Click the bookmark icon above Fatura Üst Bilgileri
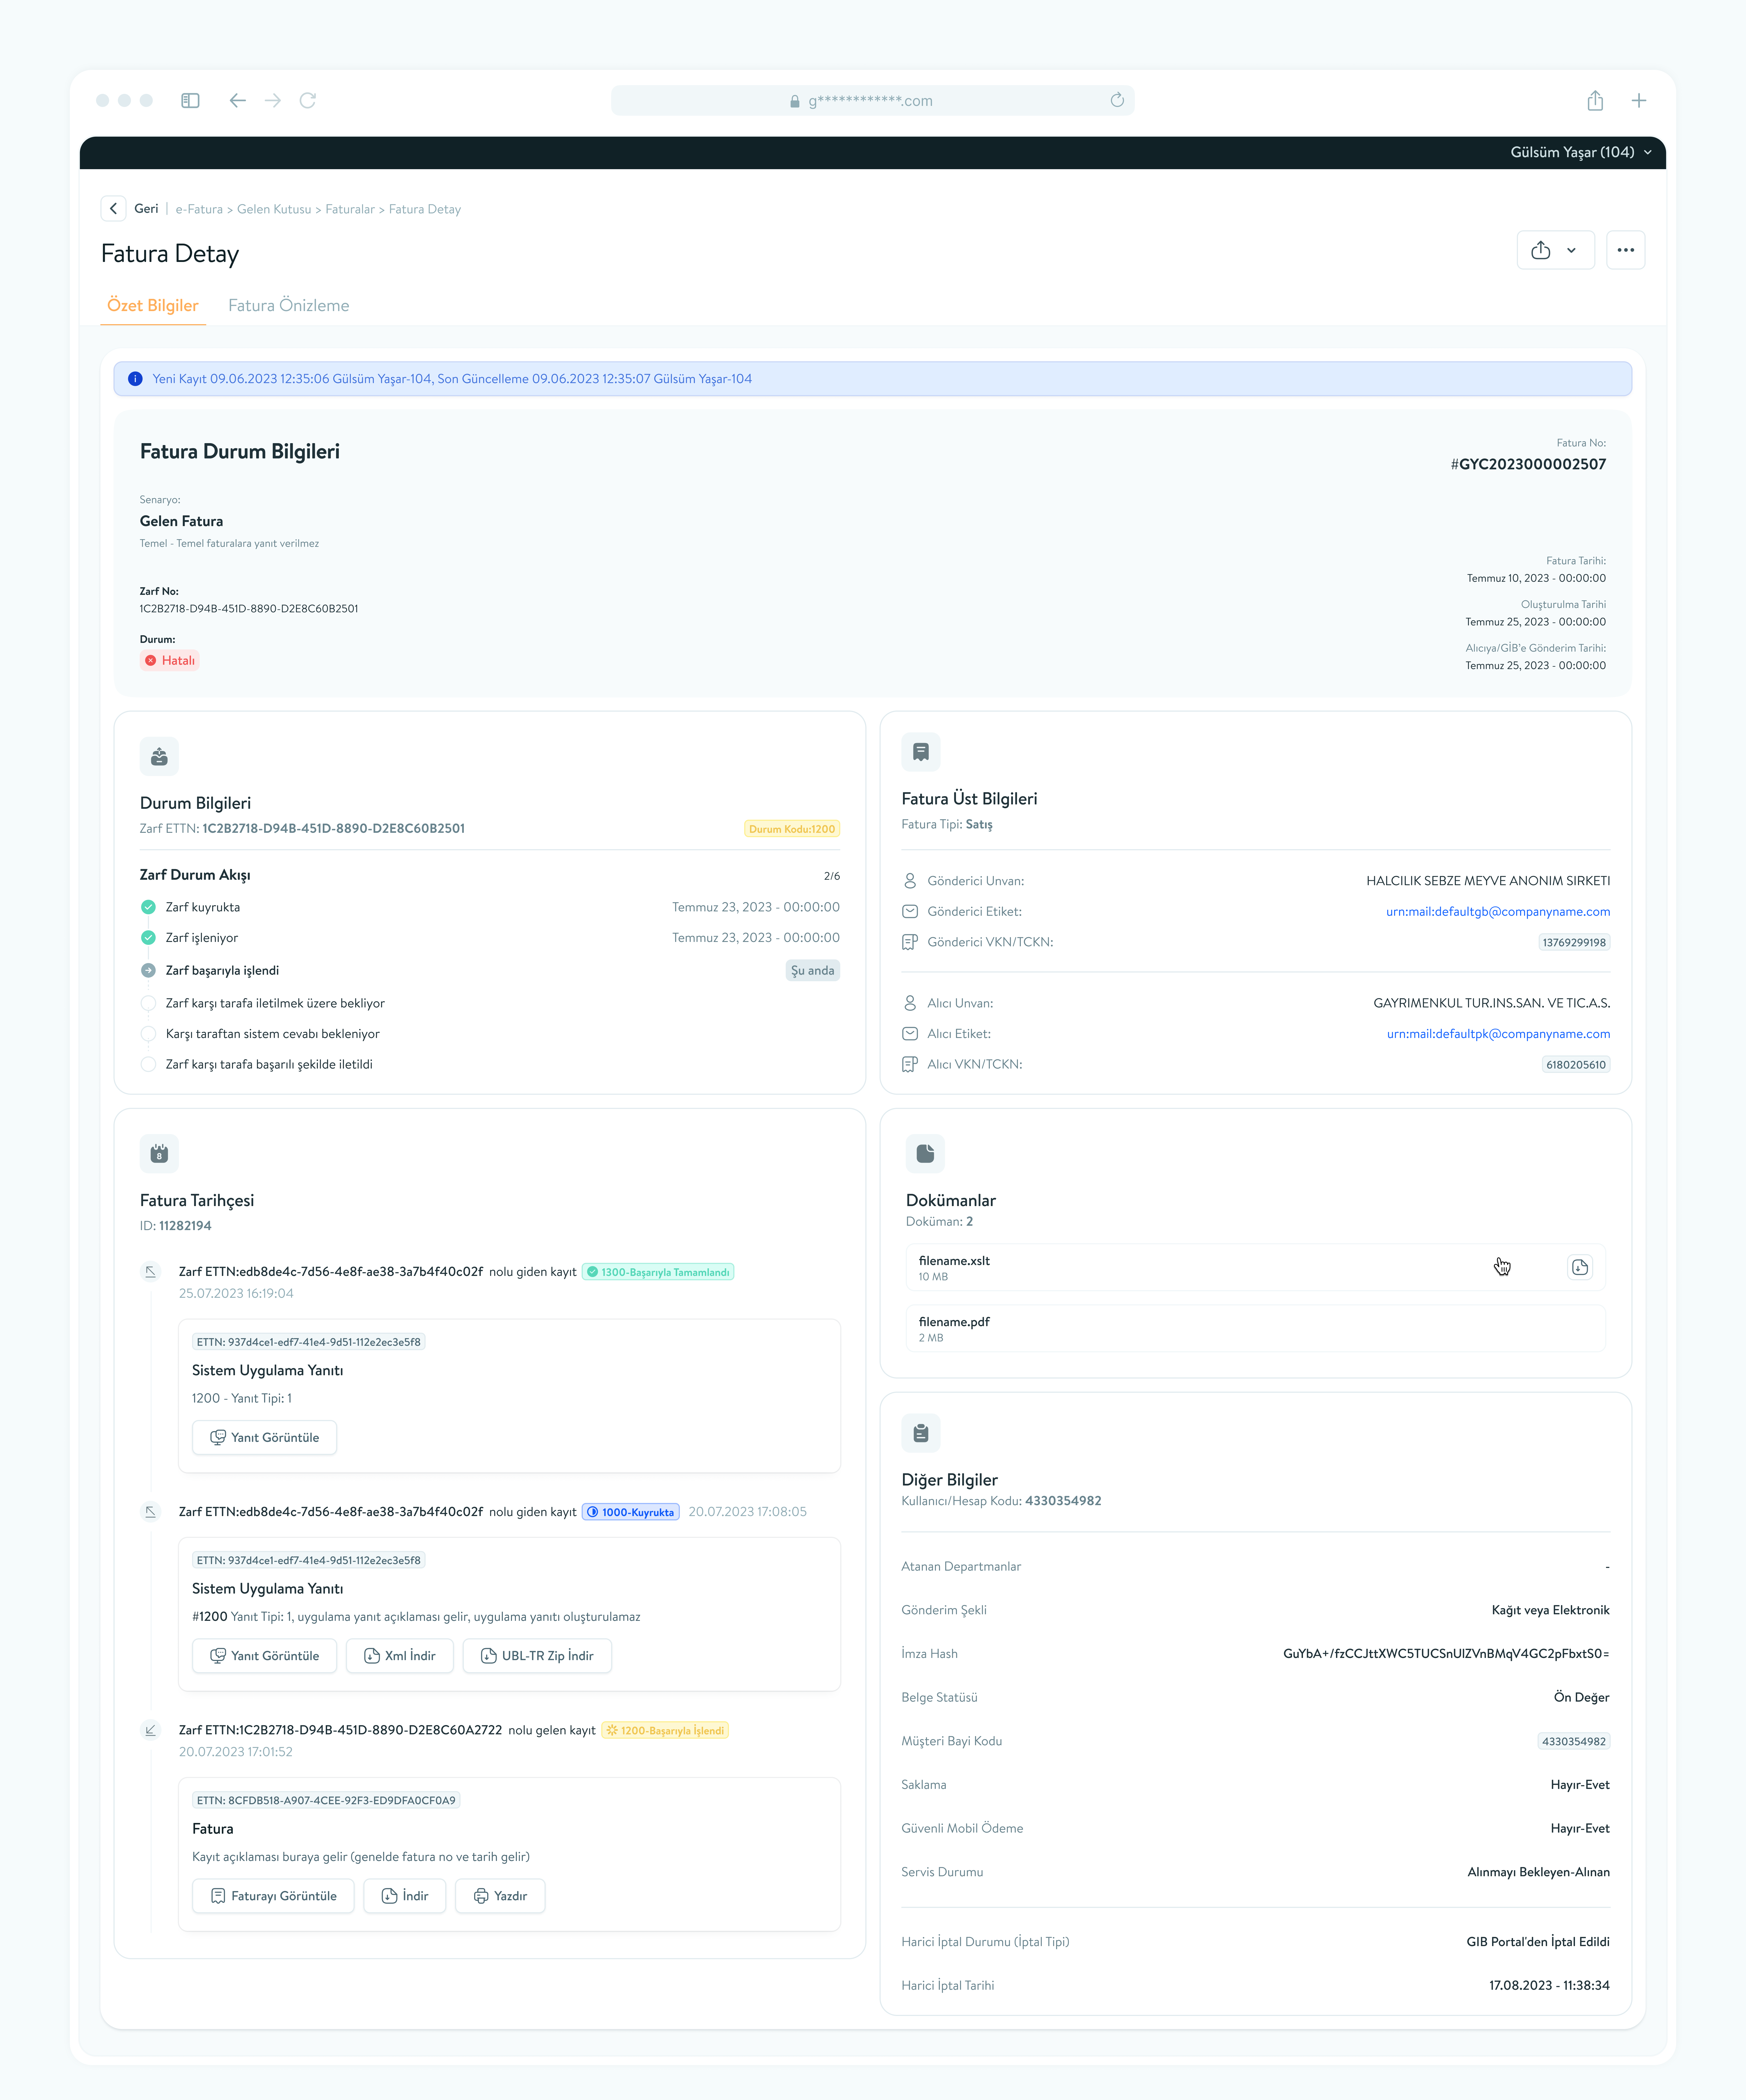Image resolution: width=1746 pixels, height=2100 pixels. pos(921,752)
